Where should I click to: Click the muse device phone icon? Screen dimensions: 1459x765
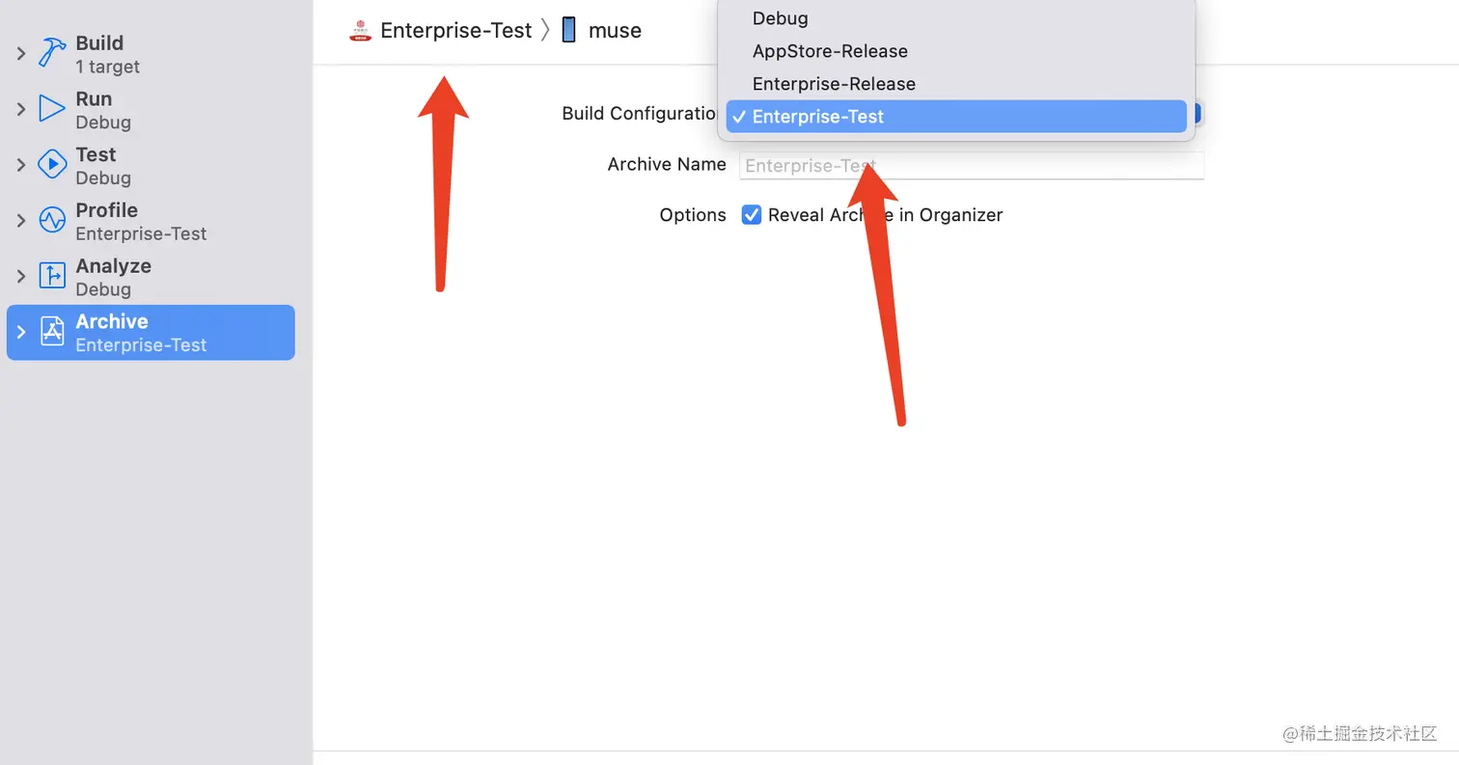[x=569, y=30]
